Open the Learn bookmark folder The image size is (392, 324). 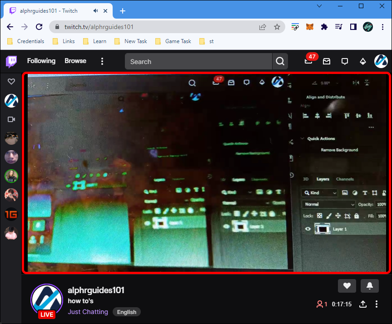click(95, 41)
